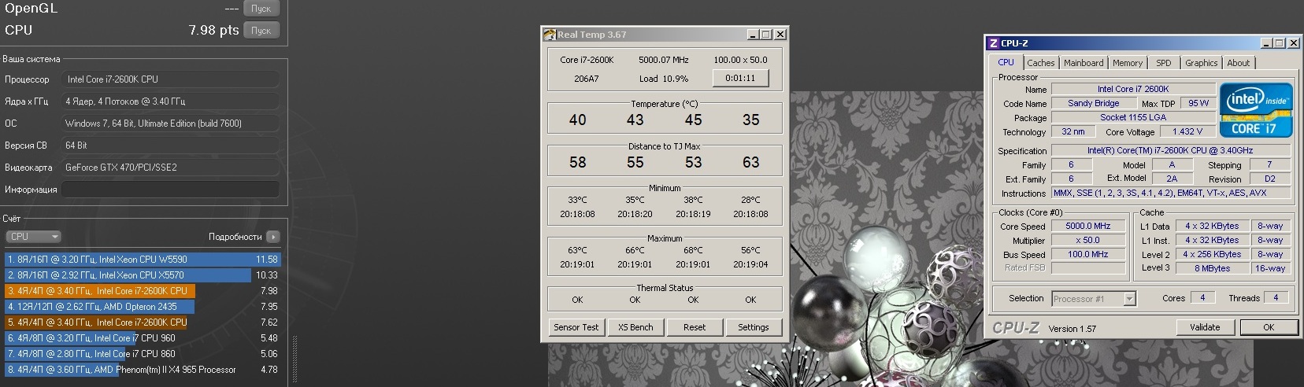Click the Multiplier value x 50.0
Screen dimensions: 1304x387
(1087, 240)
